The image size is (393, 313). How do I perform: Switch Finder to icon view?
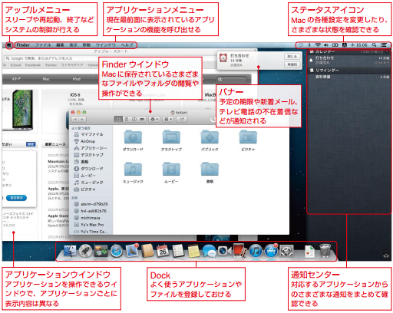click(x=118, y=120)
